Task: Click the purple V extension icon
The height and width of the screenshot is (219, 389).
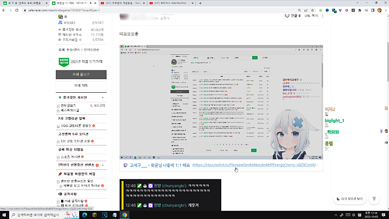Action: (340, 10)
